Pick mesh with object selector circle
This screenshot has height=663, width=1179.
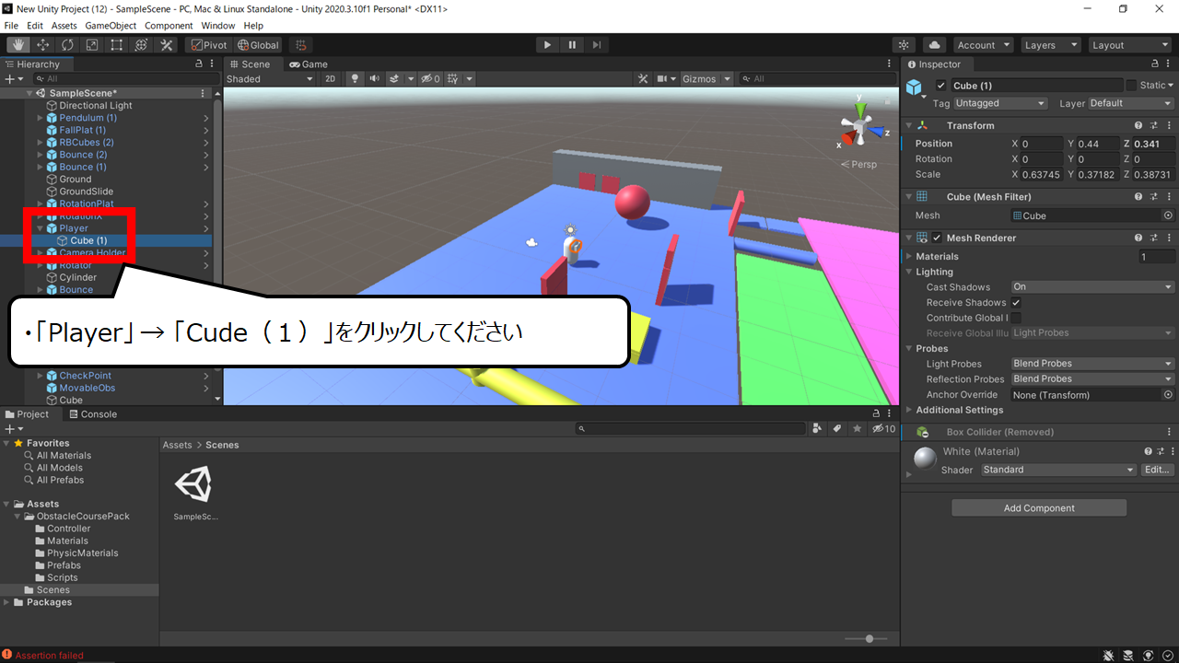1168,215
